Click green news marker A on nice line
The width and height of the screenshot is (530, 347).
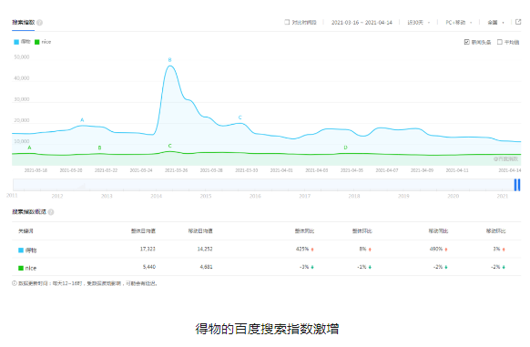click(29, 148)
